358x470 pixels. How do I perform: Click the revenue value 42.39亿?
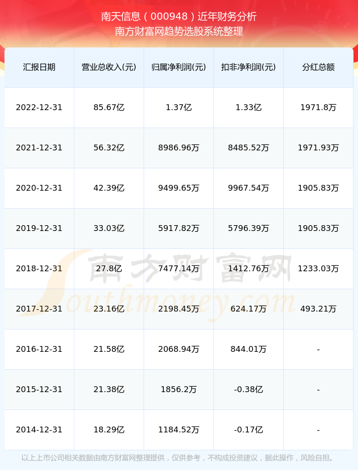pos(109,188)
